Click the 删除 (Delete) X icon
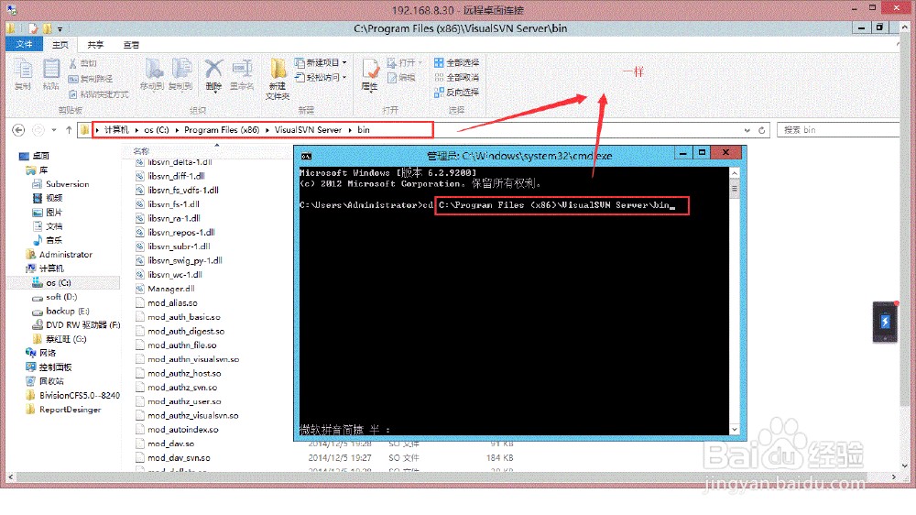 point(213,74)
